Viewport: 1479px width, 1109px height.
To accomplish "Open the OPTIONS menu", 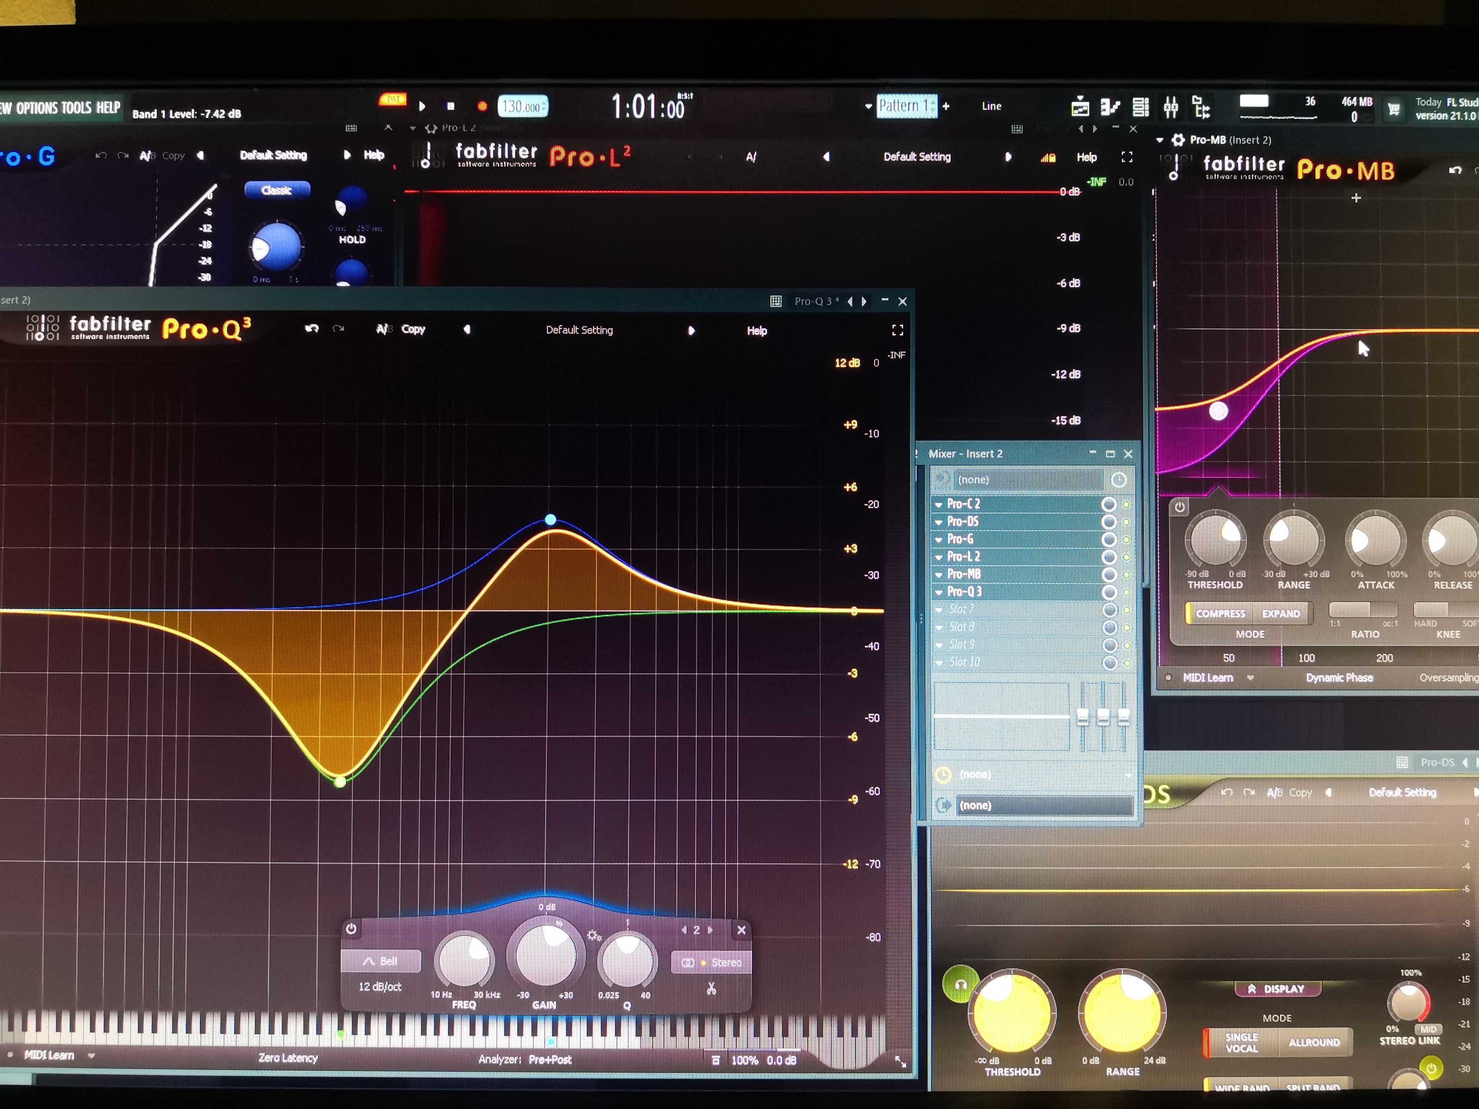I will point(37,108).
